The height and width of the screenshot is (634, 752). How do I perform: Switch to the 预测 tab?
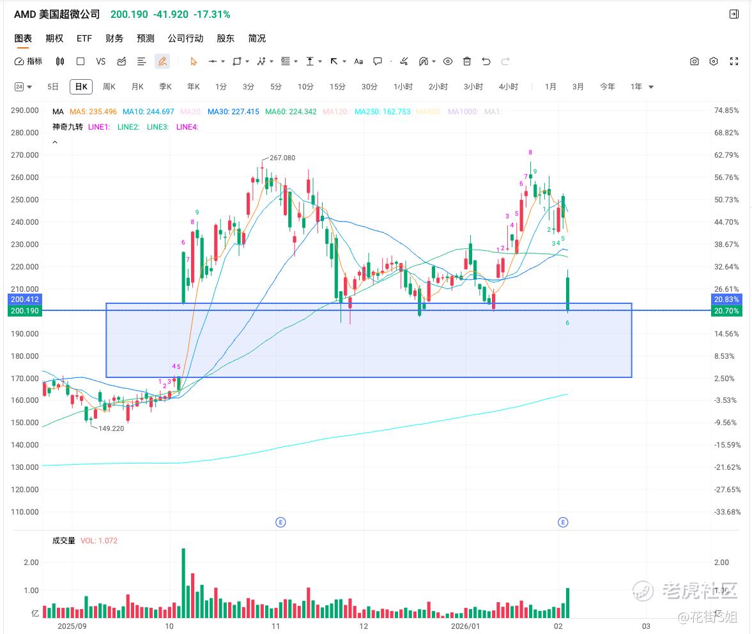pos(145,38)
